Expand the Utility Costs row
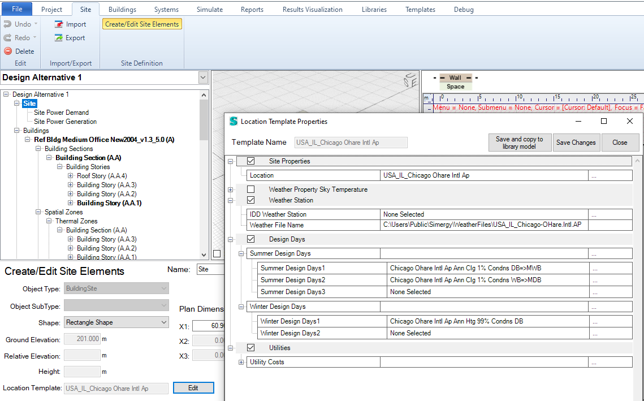The height and width of the screenshot is (401, 644). coord(241,363)
